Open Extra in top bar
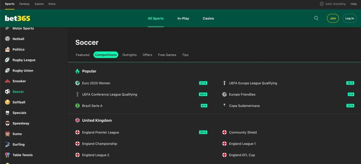Screen dimensions: 361x164 pos(52,4)
